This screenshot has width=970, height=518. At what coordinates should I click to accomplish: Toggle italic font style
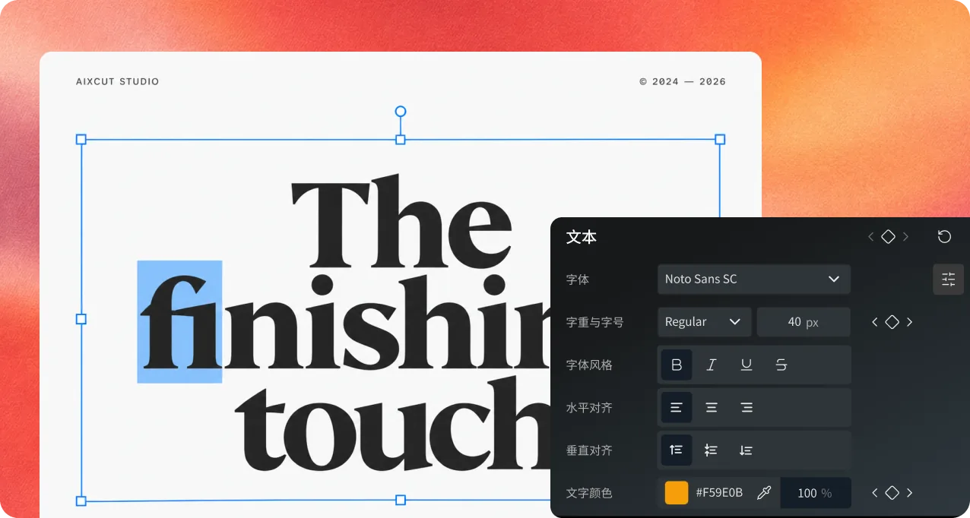[712, 365]
